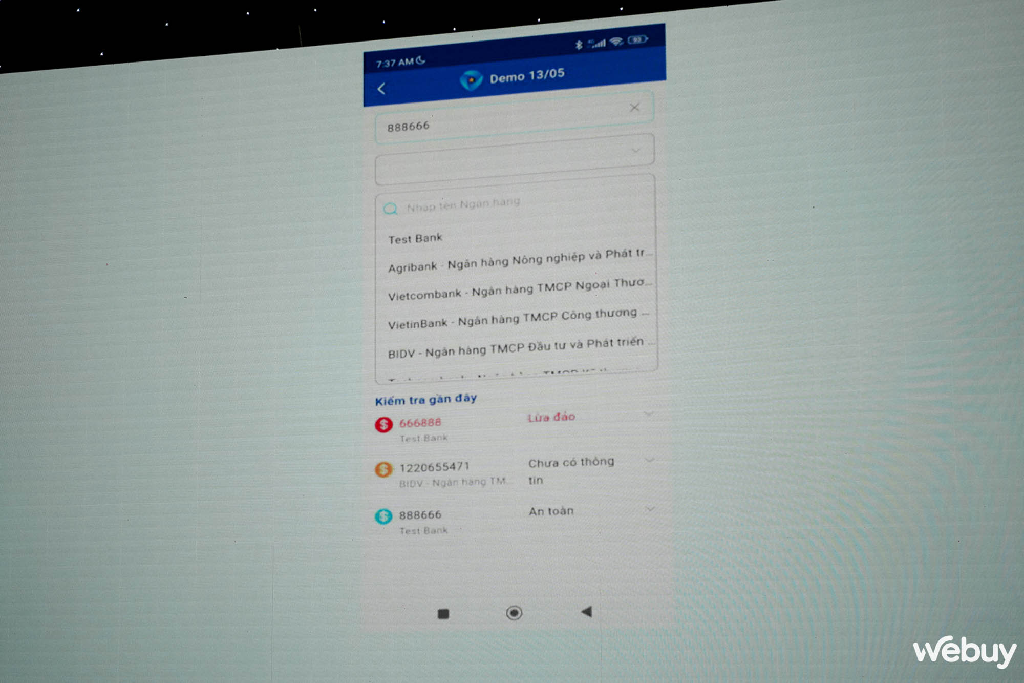Click the orange dollar icon for 1220655471
Viewport: 1024px width, 683px height.
(383, 469)
